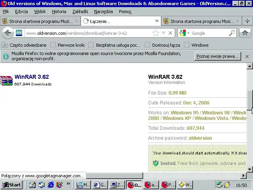
Task: Open the Plik menu
Action: [x=6, y=11]
